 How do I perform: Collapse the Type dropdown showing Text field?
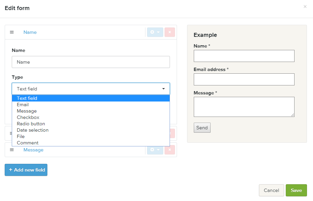click(x=91, y=89)
